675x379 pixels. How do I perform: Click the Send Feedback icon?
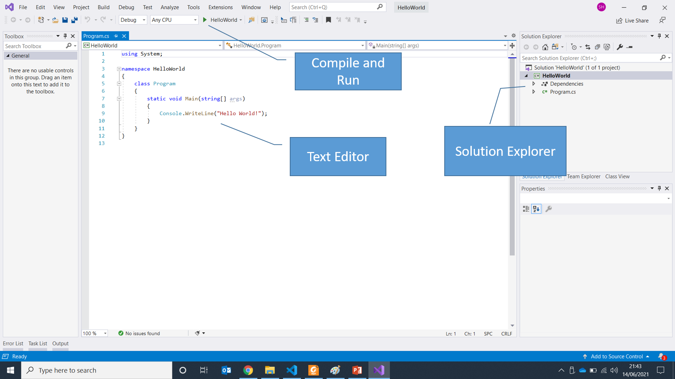pos(662,20)
